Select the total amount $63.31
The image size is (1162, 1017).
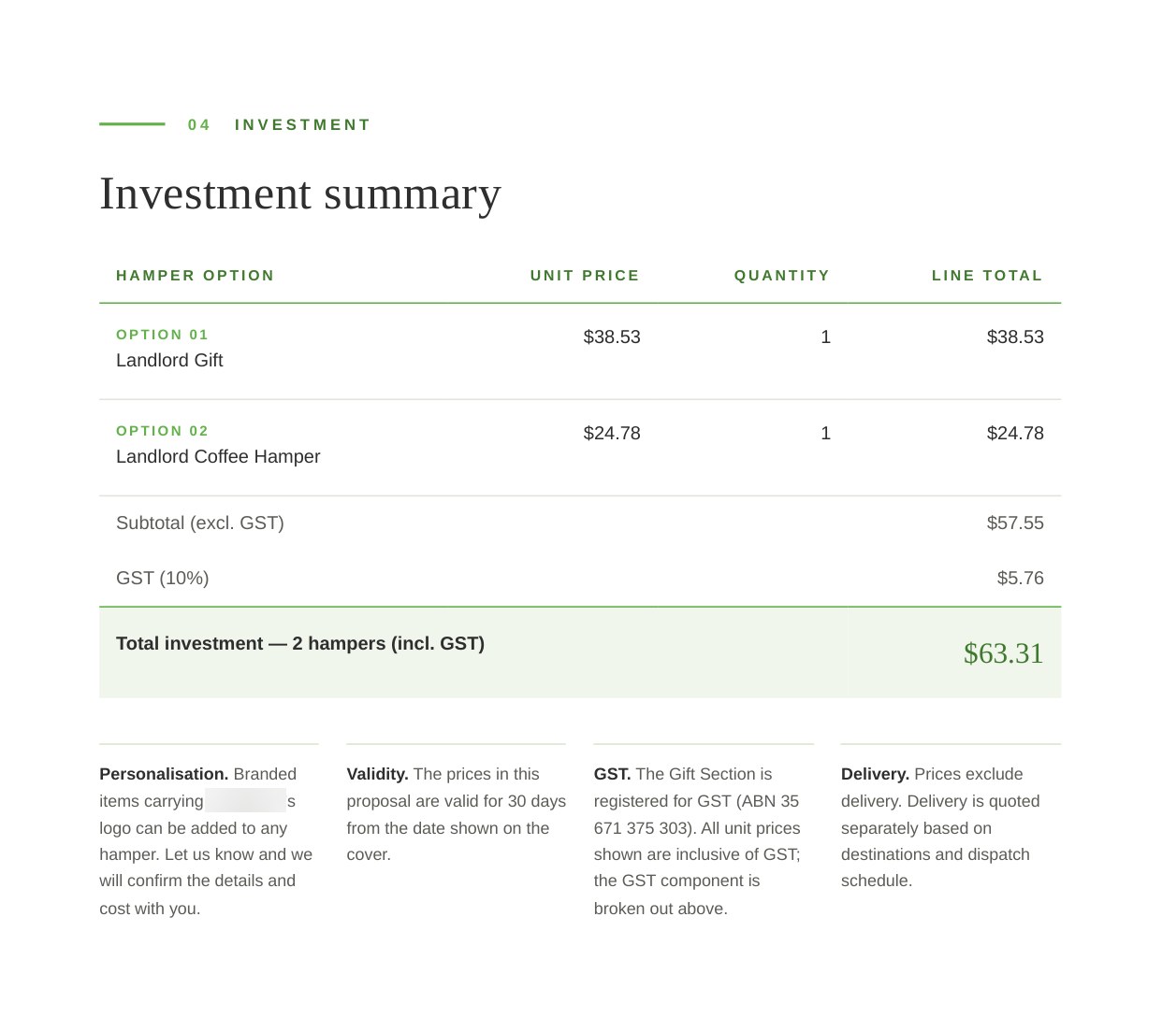click(x=1003, y=653)
